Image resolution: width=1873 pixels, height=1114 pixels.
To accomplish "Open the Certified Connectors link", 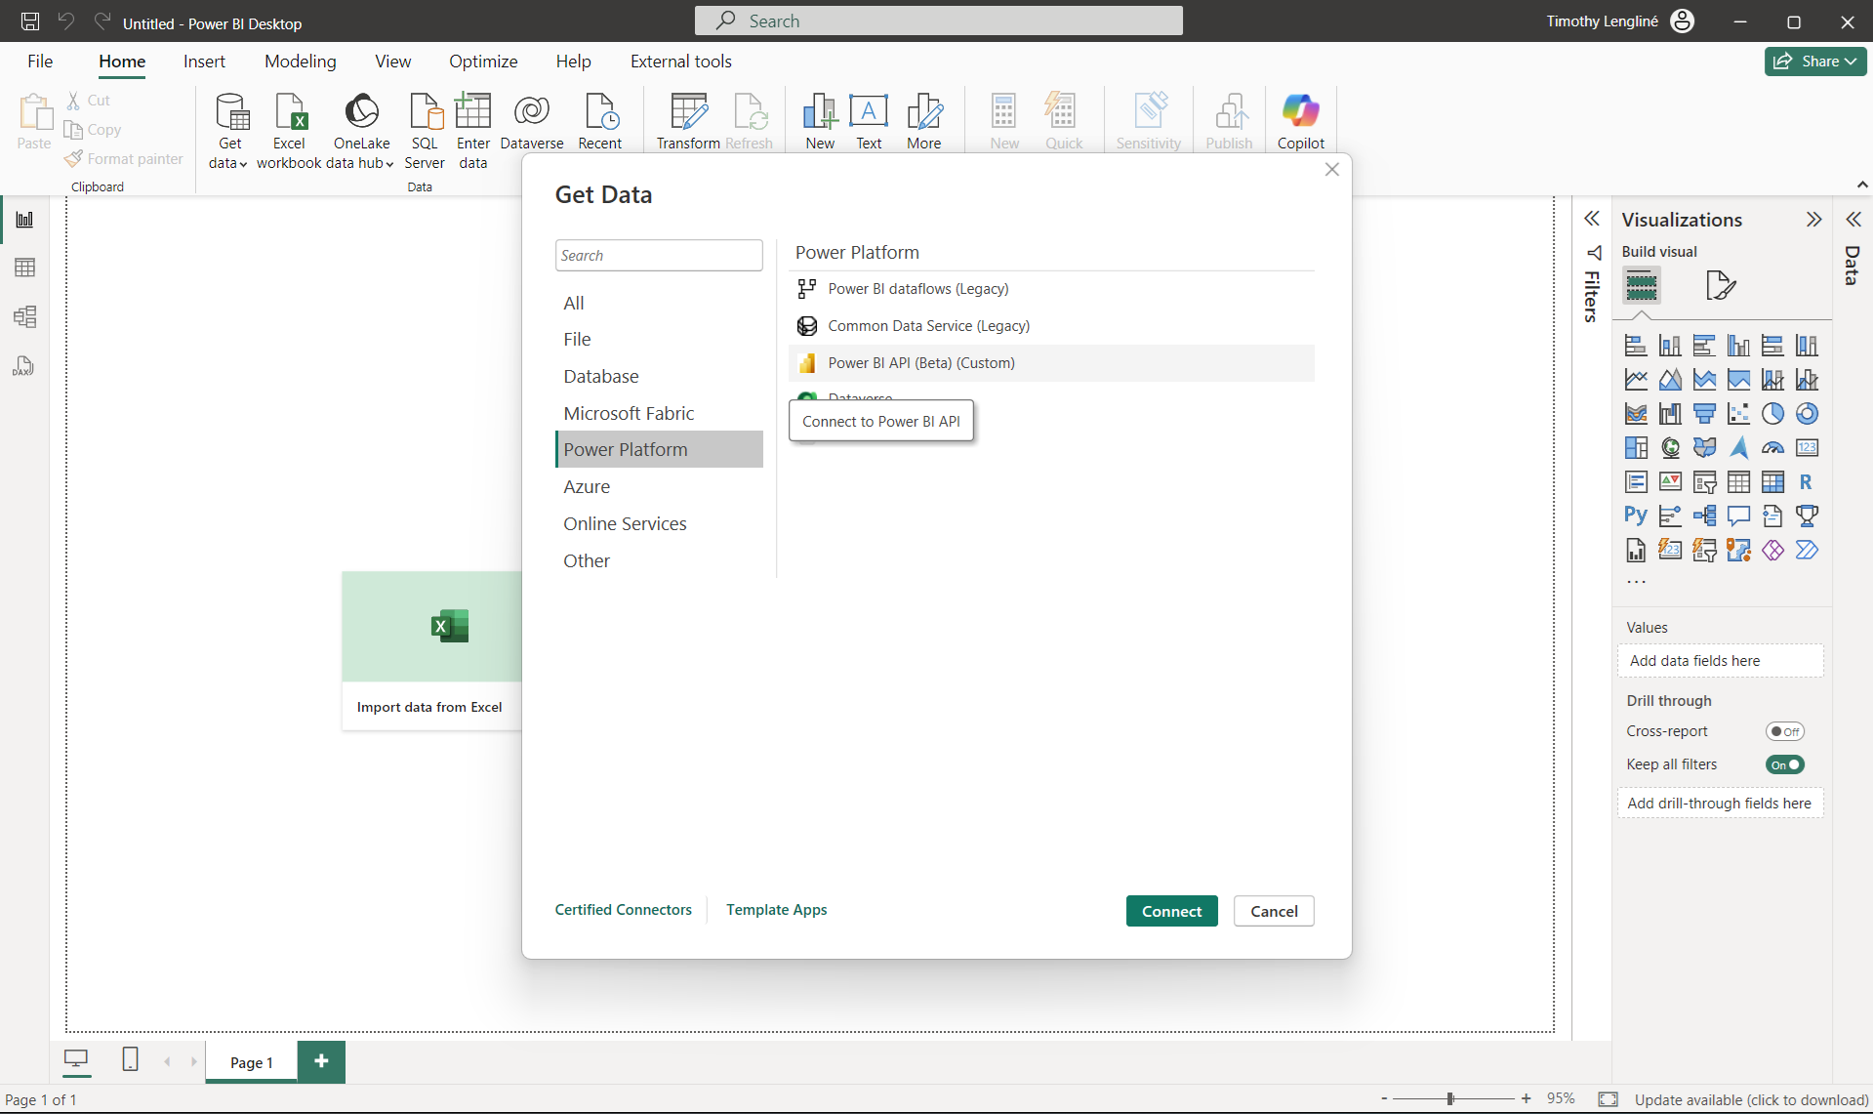I will 623,910.
